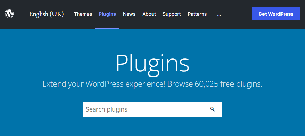Open the Themes menu item
This screenshot has height=136, width=305.
pos(83,14)
